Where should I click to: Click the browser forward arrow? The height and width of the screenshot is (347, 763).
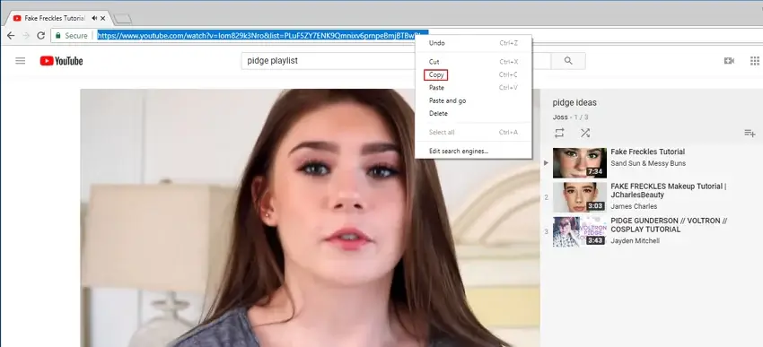(26, 36)
